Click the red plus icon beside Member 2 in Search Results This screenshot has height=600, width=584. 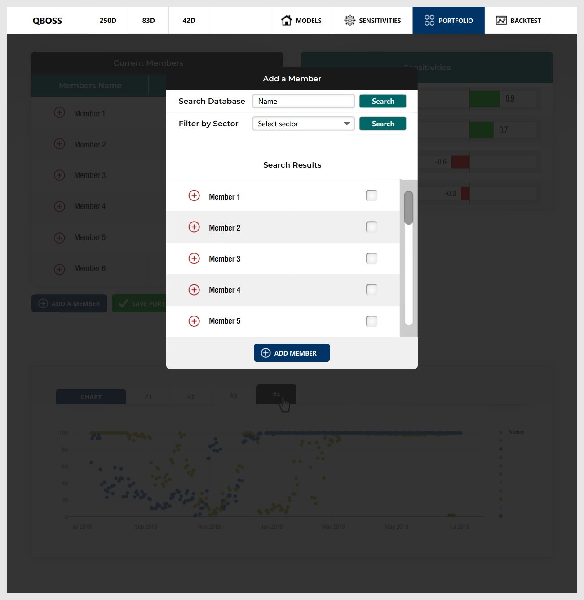(x=194, y=227)
